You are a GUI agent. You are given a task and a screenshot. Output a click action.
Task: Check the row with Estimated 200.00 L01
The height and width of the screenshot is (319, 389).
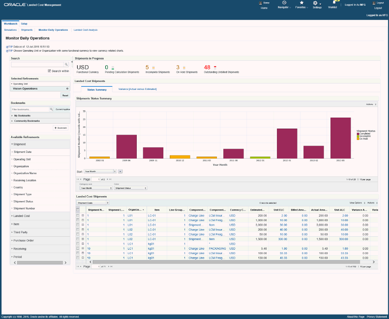pos(77,215)
